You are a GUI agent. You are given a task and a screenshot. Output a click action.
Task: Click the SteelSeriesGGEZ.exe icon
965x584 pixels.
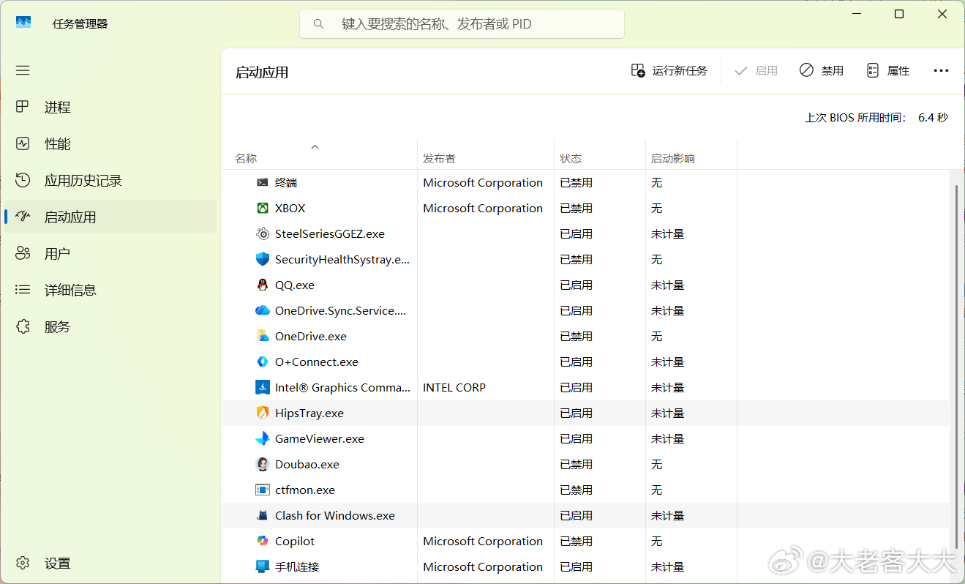(263, 233)
